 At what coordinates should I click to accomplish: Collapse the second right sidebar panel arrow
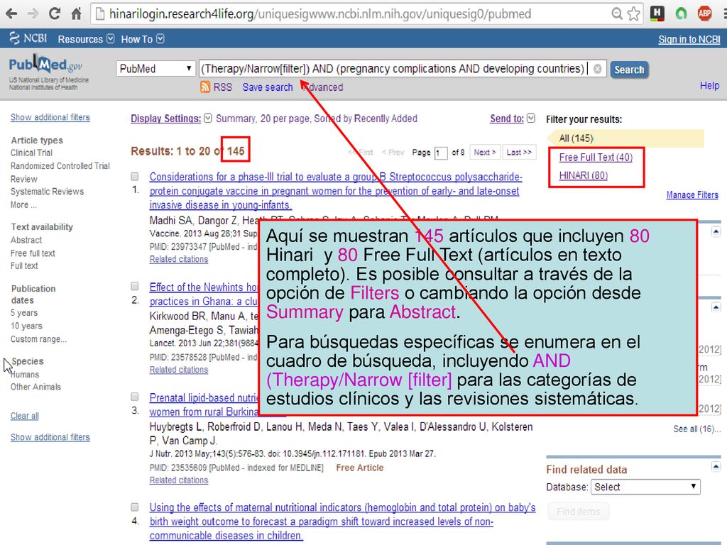point(716,307)
